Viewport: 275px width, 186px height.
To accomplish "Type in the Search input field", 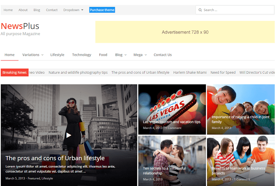I will pyautogui.click(x=236, y=10).
